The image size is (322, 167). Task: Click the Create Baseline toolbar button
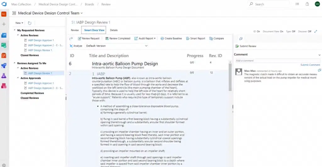coord(171,39)
